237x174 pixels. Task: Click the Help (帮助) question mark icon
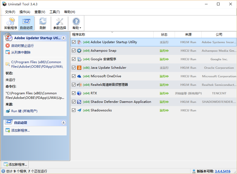76,21
